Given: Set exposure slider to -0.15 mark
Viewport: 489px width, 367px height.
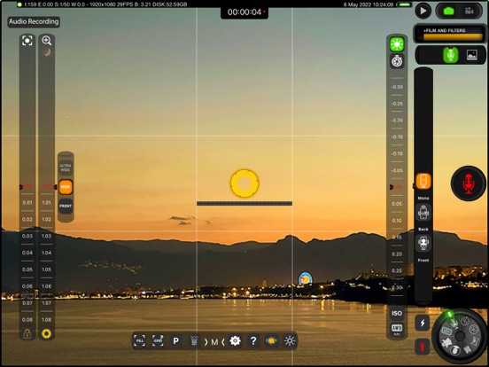Looking at the screenshot, I should pos(397,137).
